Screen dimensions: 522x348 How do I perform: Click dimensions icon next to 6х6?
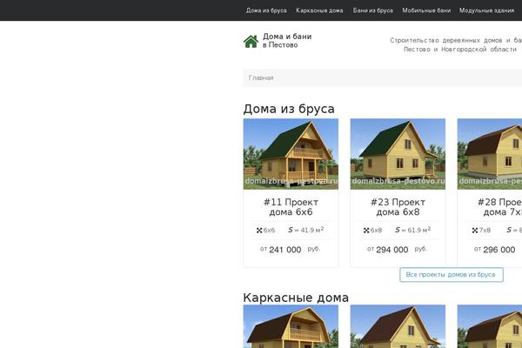[x=259, y=231]
